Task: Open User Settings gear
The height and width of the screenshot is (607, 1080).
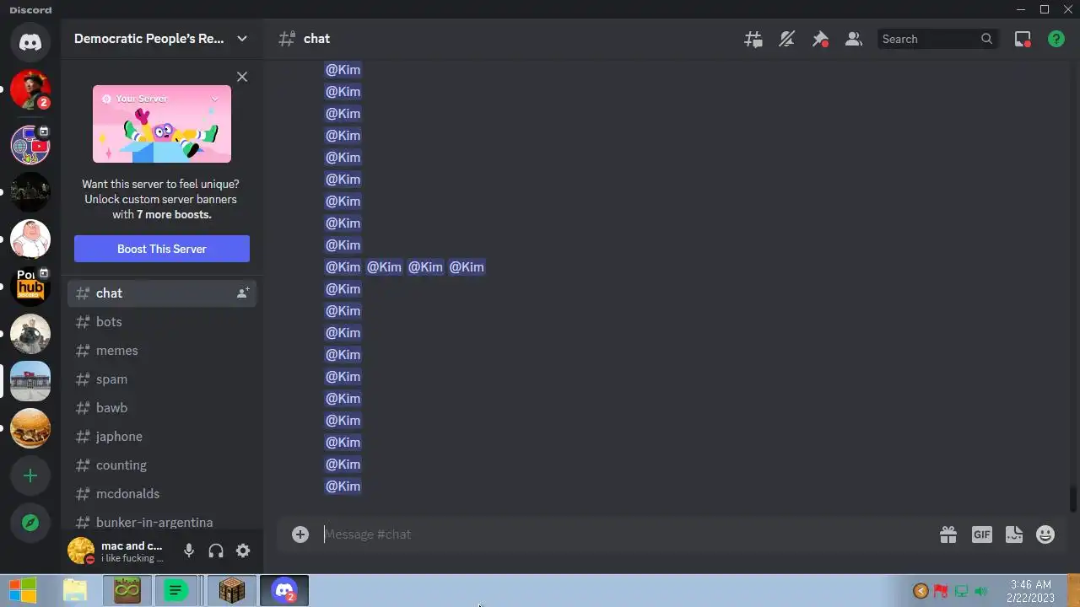Action: [243, 551]
